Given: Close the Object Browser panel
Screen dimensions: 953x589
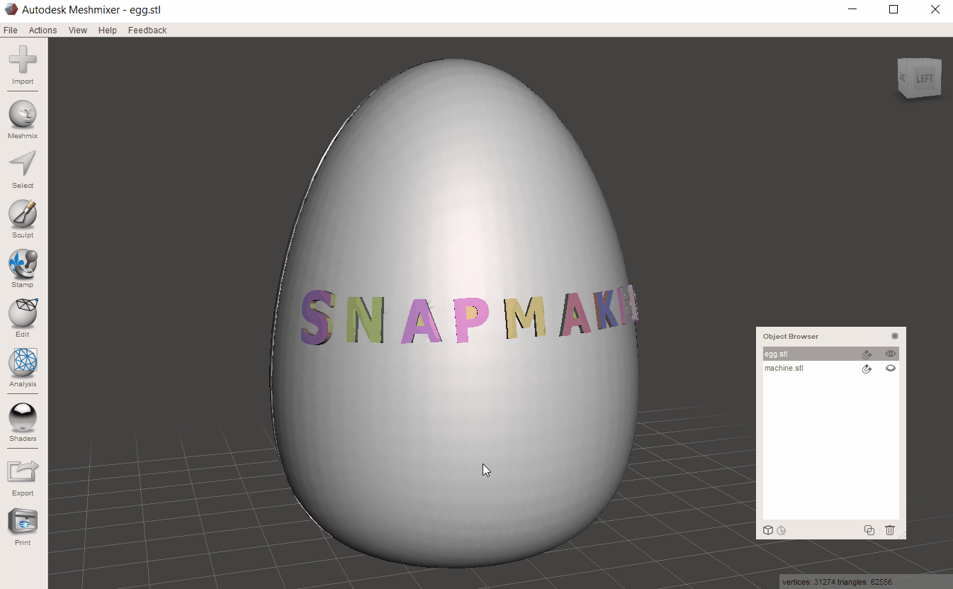Looking at the screenshot, I should pyautogui.click(x=895, y=336).
